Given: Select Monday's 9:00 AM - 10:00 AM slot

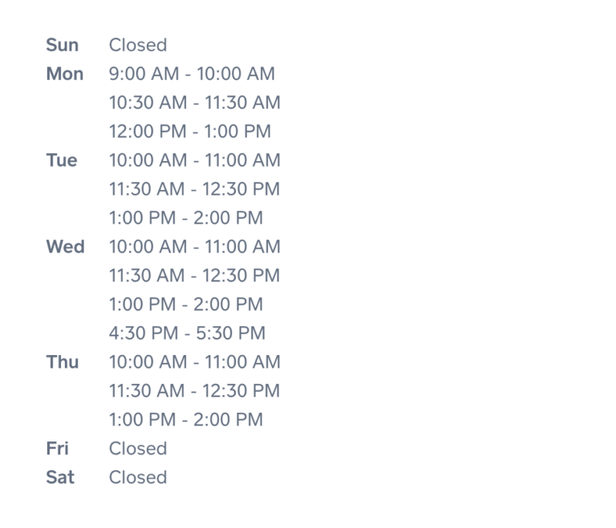Looking at the screenshot, I should [x=192, y=74].
